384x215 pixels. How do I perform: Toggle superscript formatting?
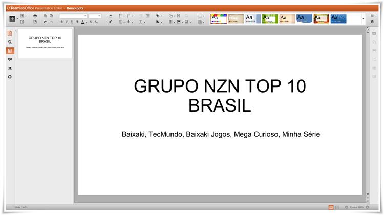[x=91, y=22]
